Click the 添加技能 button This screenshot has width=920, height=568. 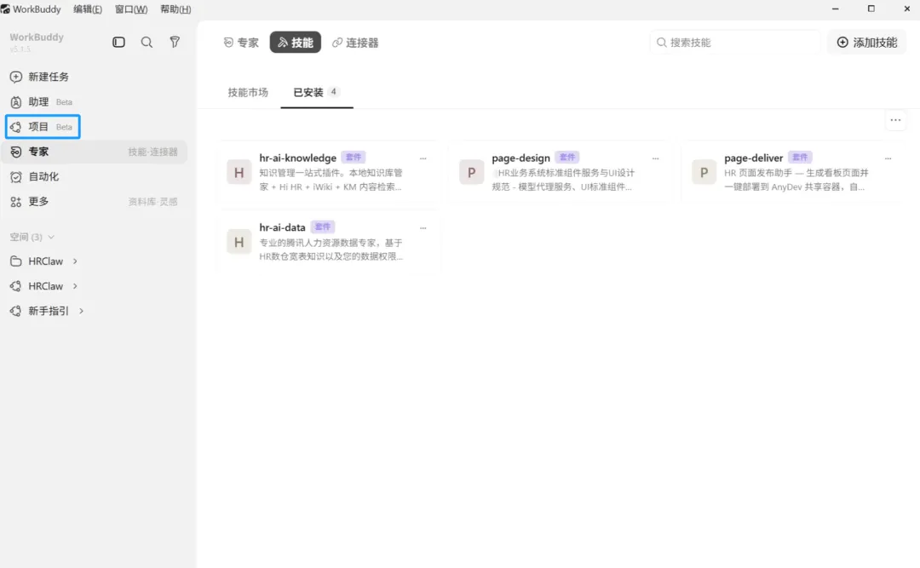[x=866, y=43]
